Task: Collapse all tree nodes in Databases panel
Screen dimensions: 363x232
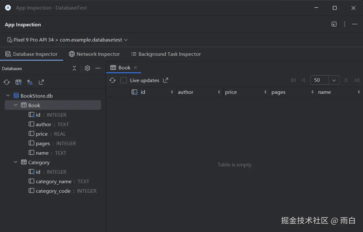Action: coord(74,68)
